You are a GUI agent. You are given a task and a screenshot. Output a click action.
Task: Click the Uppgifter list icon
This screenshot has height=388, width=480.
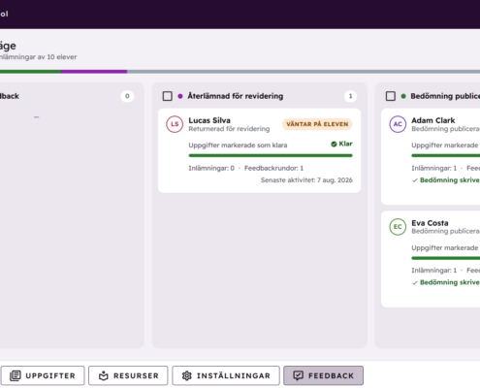tap(16, 375)
